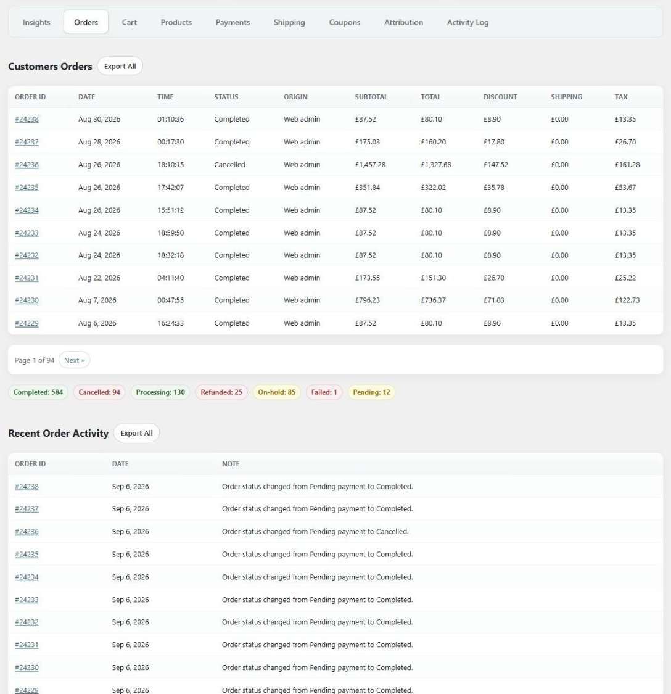Click the Failed: 1 status badge

tap(324, 392)
